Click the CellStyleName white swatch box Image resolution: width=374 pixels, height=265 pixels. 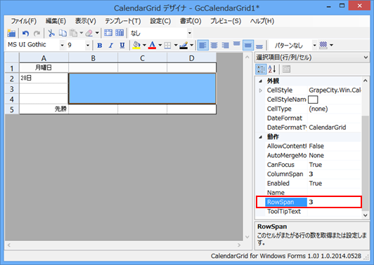(313, 100)
